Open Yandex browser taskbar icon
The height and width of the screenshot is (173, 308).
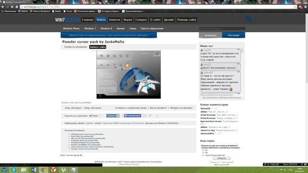click(x=53, y=170)
